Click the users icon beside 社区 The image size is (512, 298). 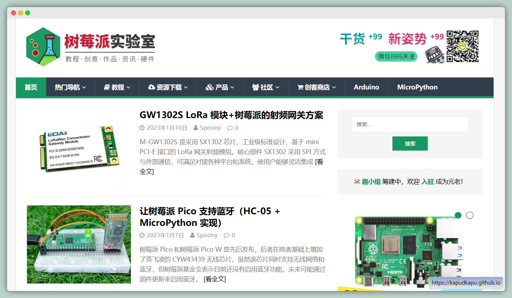click(x=255, y=87)
